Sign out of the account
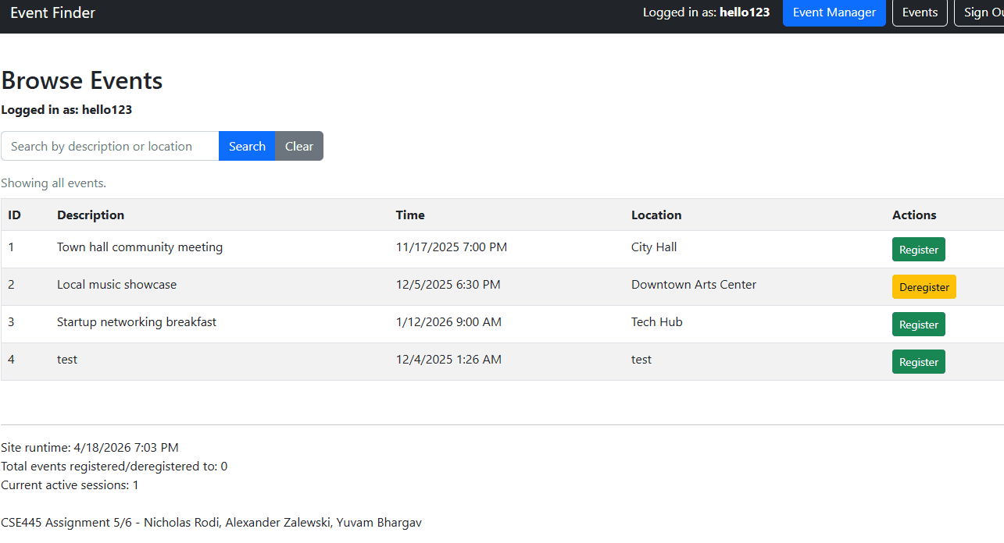 (981, 12)
